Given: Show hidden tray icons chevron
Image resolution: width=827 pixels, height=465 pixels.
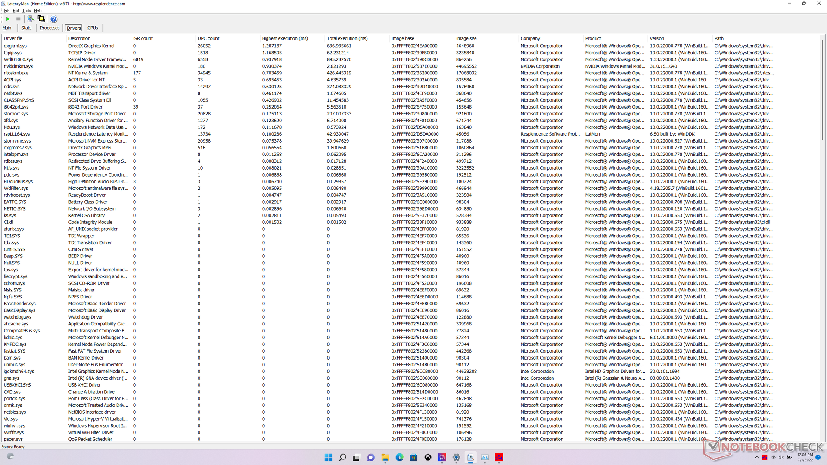Looking at the screenshot, I should pos(757,457).
